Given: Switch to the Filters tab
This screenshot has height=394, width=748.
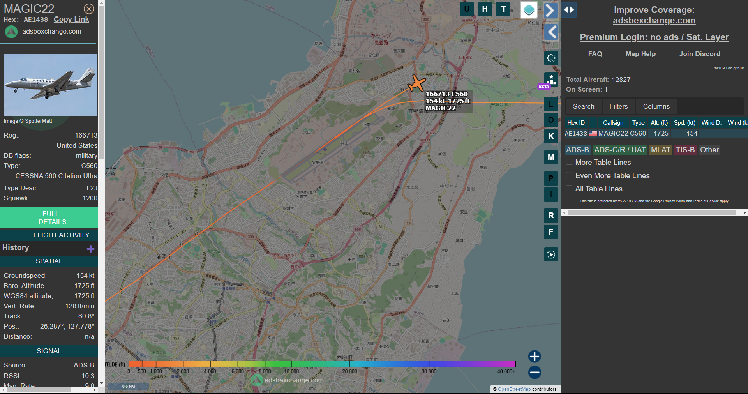Looking at the screenshot, I should [x=619, y=106].
